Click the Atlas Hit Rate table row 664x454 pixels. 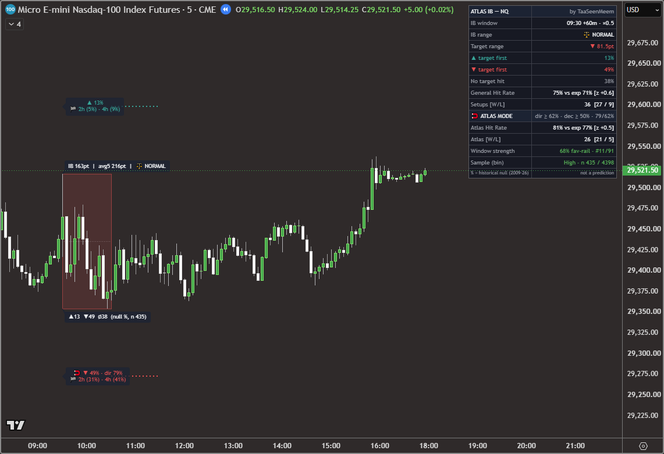click(542, 127)
